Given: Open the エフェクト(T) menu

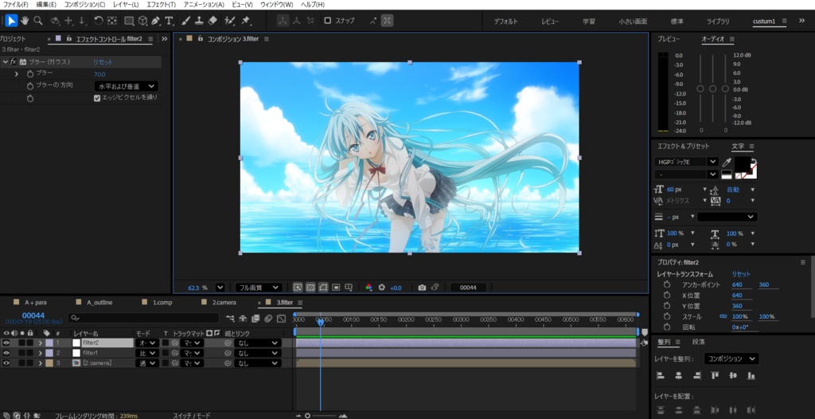Looking at the screenshot, I should coord(161,5).
